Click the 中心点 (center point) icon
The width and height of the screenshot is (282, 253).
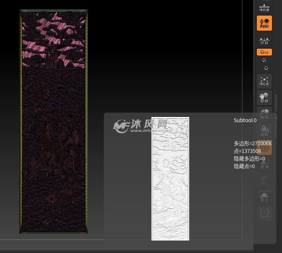pyautogui.click(x=264, y=81)
